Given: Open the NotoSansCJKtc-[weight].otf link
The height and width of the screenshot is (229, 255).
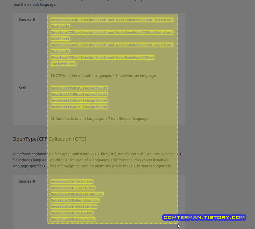Looking at the screenshot, I should tap(78, 58).
